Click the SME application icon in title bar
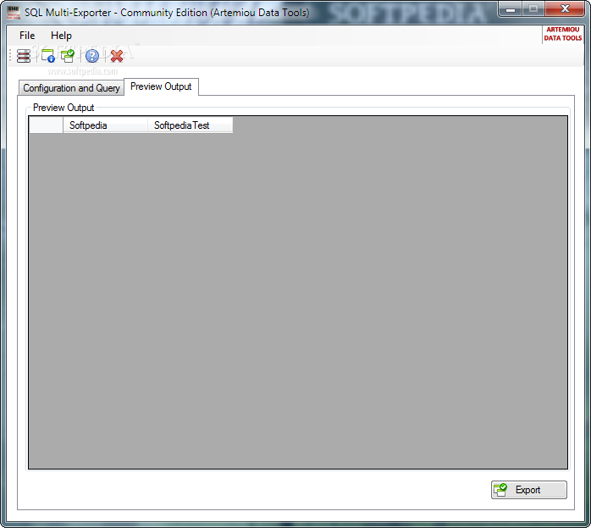The height and width of the screenshot is (528, 591). click(x=14, y=13)
